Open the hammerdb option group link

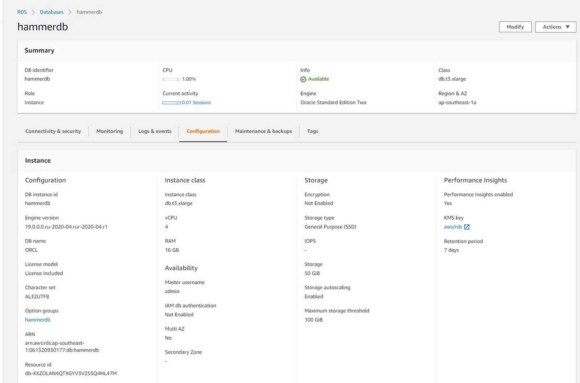pyautogui.click(x=37, y=319)
